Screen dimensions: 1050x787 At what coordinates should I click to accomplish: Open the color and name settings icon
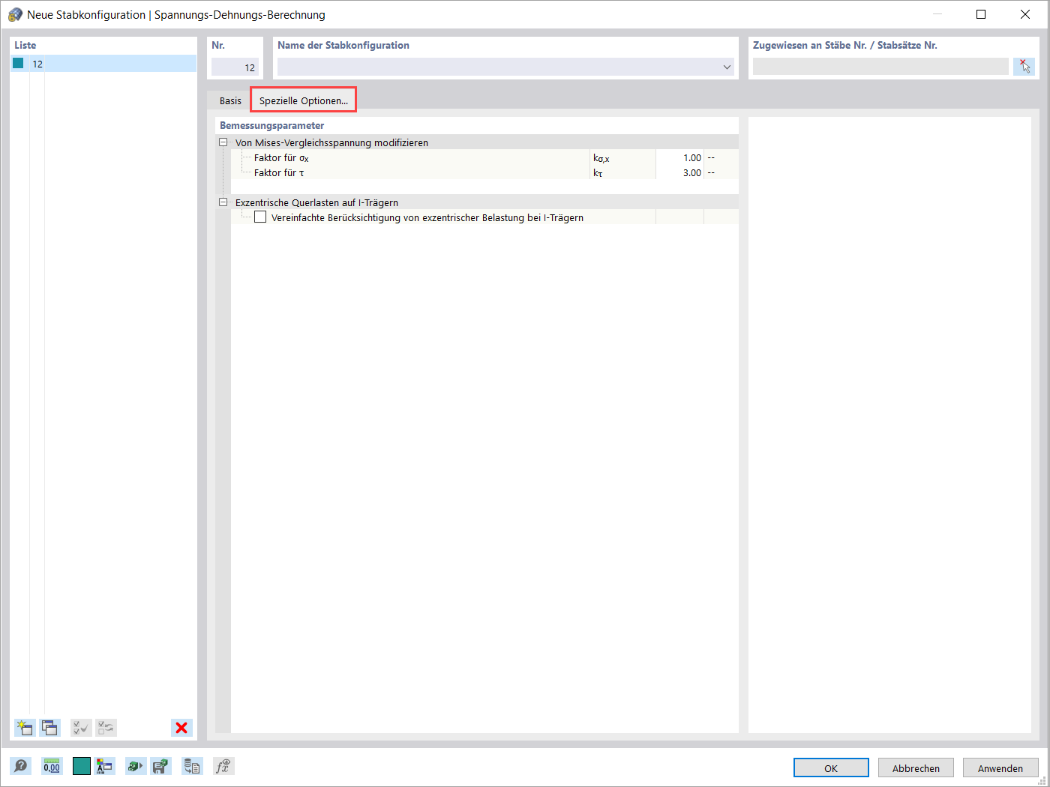104,766
